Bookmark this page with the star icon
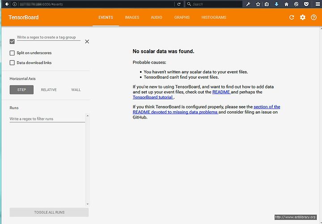The height and width of the screenshot is (224, 322). (x=258, y=4)
